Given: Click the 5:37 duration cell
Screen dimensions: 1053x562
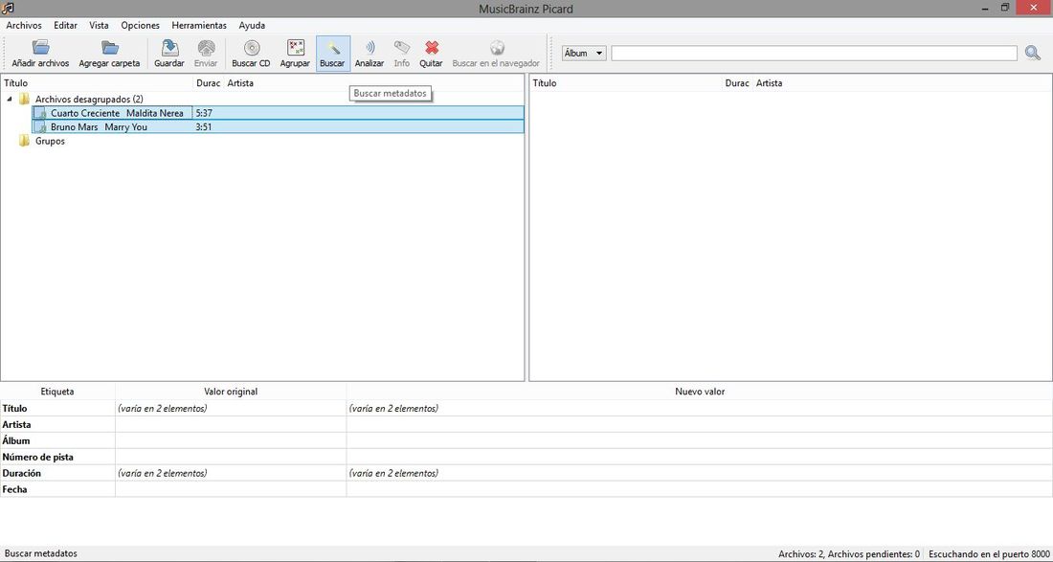Looking at the screenshot, I should coord(204,113).
